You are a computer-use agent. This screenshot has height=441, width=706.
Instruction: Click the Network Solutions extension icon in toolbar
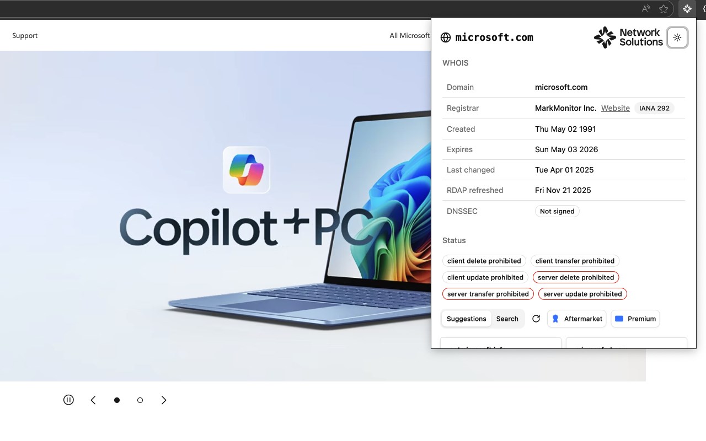click(687, 9)
